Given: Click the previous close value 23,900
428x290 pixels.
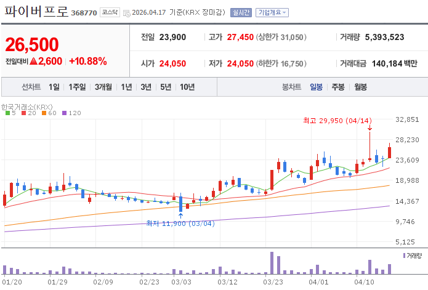Looking at the screenshot, I should tap(172, 37).
